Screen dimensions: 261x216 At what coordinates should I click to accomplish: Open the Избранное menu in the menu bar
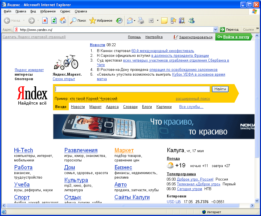pyautogui.click(x=48, y=11)
